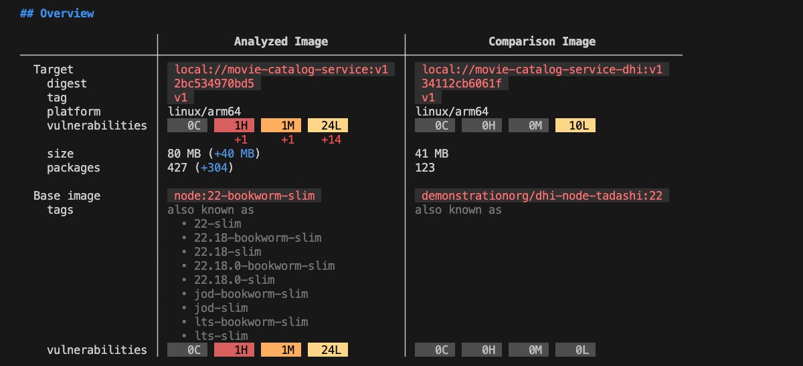This screenshot has height=366, width=803.
Task: Click the 'Target' row label
Action: tap(54, 69)
